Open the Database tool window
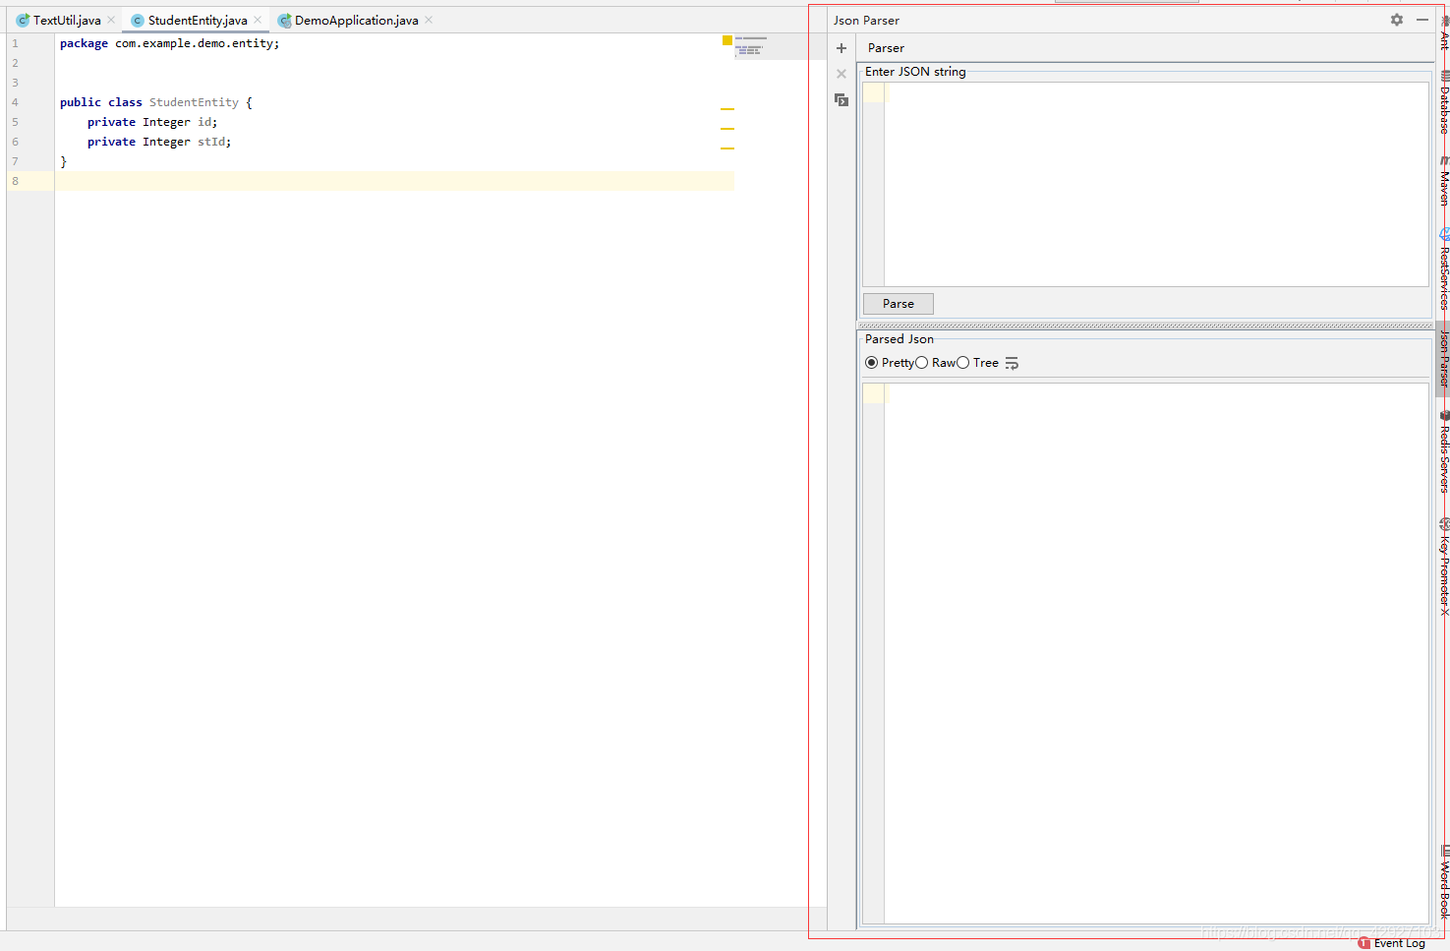1450x951 pixels. coord(1444,102)
